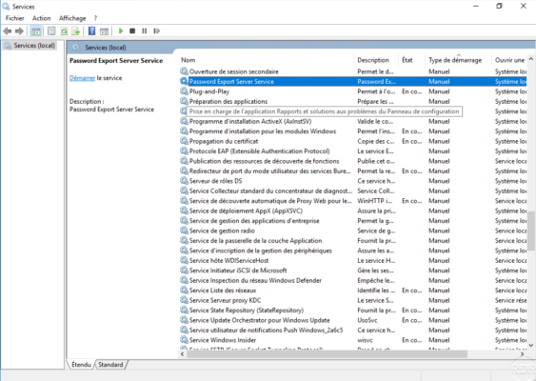Click the blue Help question mark icon
Image resolution: width=536 pixels, height=381 pixels.
(x=91, y=31)
